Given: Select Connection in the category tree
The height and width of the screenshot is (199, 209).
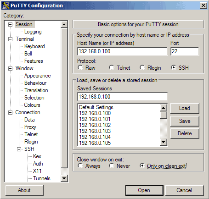Looking at the screenshot, I should click(28, 112).
